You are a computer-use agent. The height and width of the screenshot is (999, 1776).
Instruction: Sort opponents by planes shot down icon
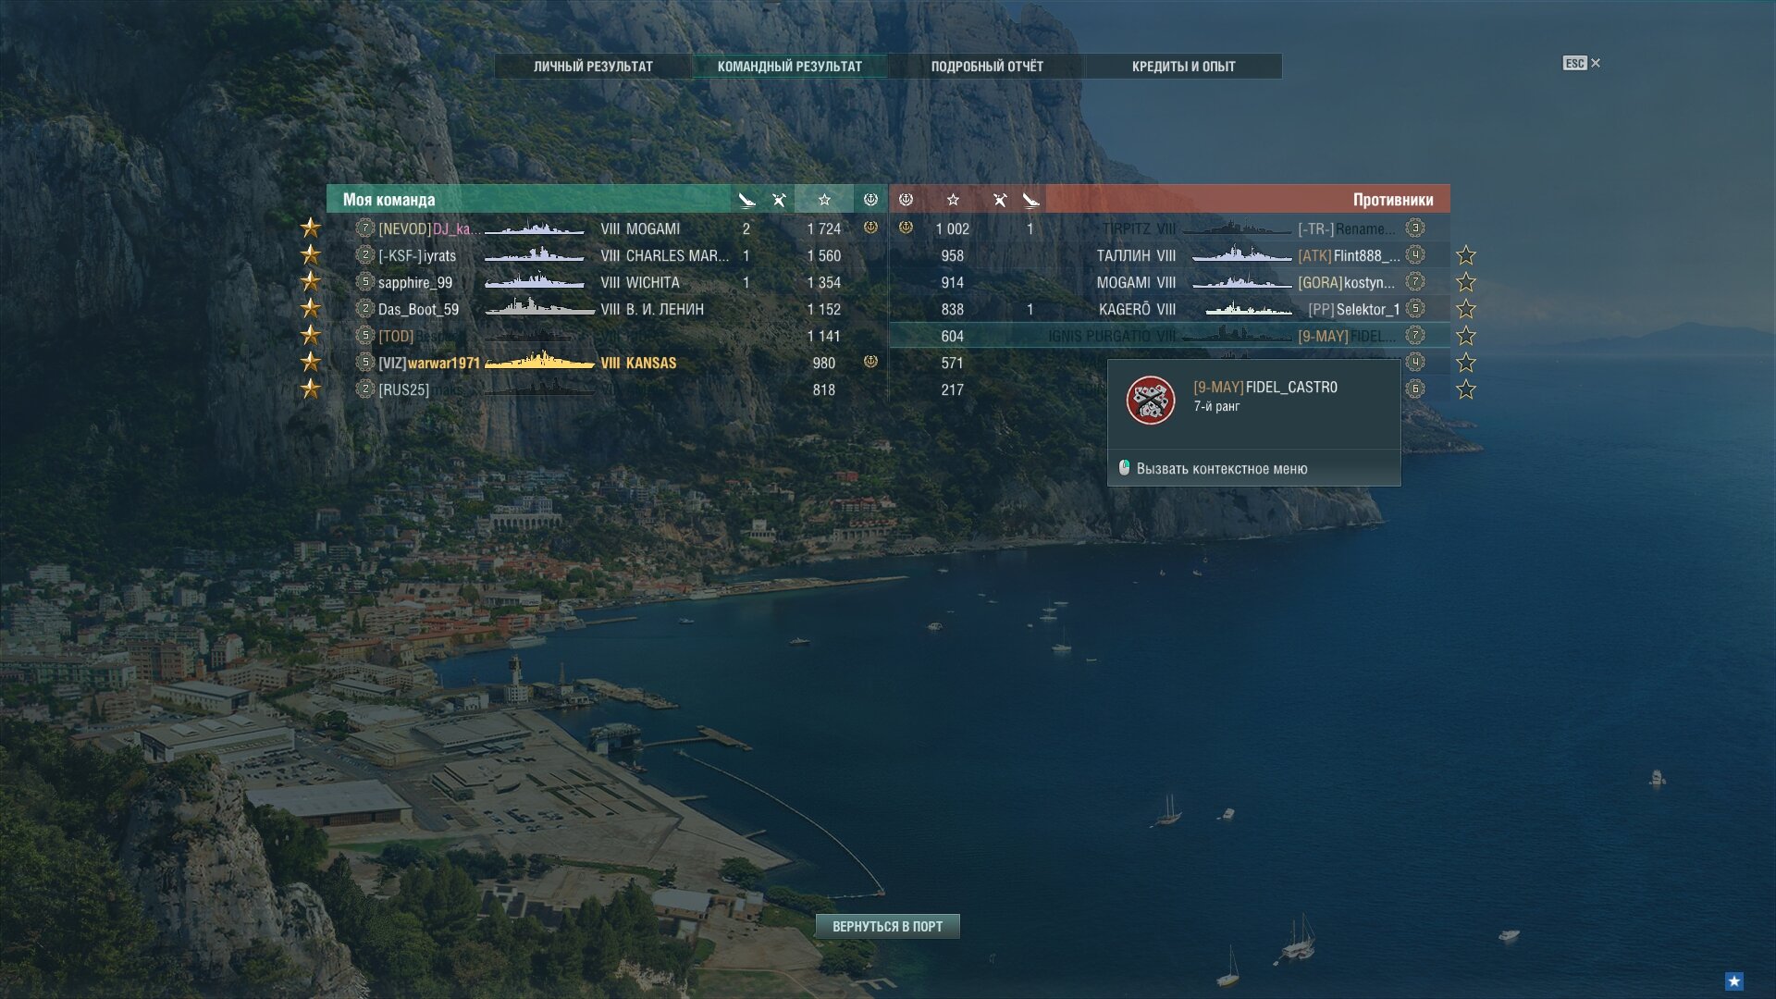coord(1000,200)
